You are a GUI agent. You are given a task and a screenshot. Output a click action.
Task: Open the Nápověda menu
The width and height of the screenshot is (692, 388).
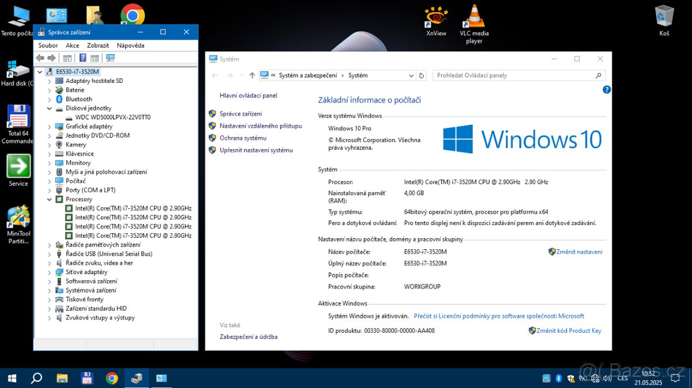coord(130,45)
